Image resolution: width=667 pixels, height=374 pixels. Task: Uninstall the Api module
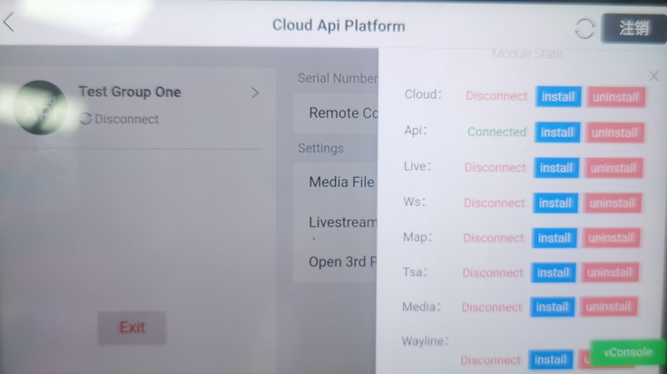point(614,133)
